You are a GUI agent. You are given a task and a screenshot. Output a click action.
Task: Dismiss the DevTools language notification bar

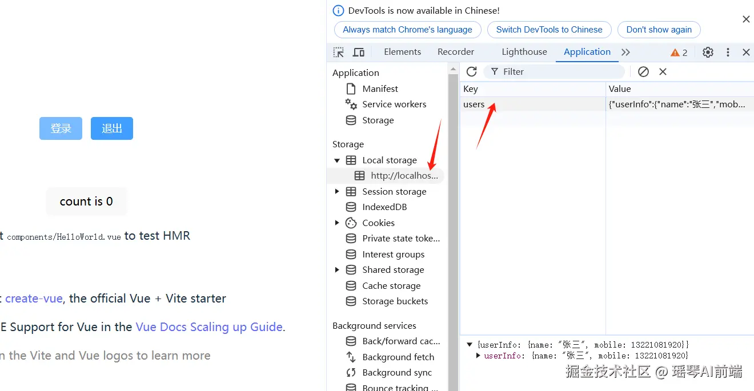(746, 19)
